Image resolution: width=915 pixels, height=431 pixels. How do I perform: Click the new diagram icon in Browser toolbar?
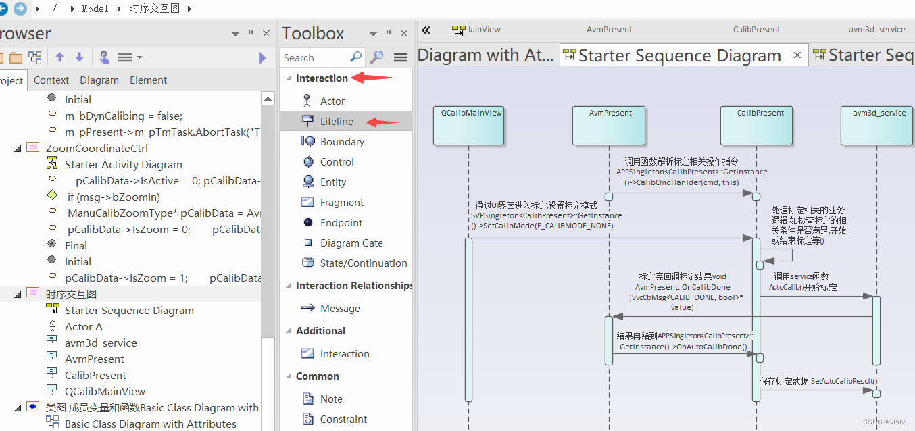click(x=35, y=57)
